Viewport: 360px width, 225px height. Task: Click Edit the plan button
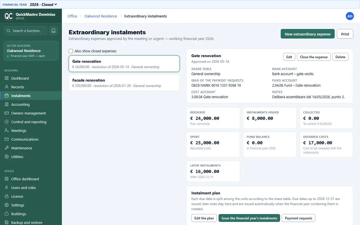[204, 218]
